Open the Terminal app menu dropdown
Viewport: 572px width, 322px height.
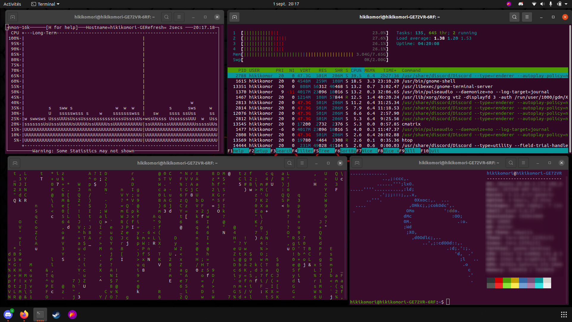coord(46,4)
